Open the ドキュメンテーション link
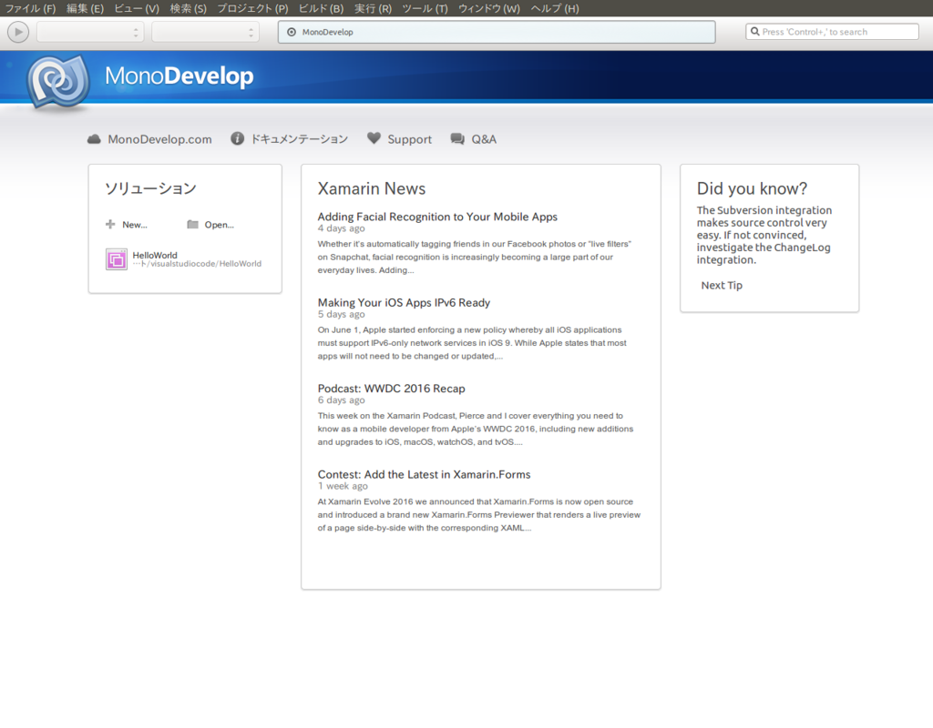The width and height of the screenshot is (933, 728). pos(299,139)
